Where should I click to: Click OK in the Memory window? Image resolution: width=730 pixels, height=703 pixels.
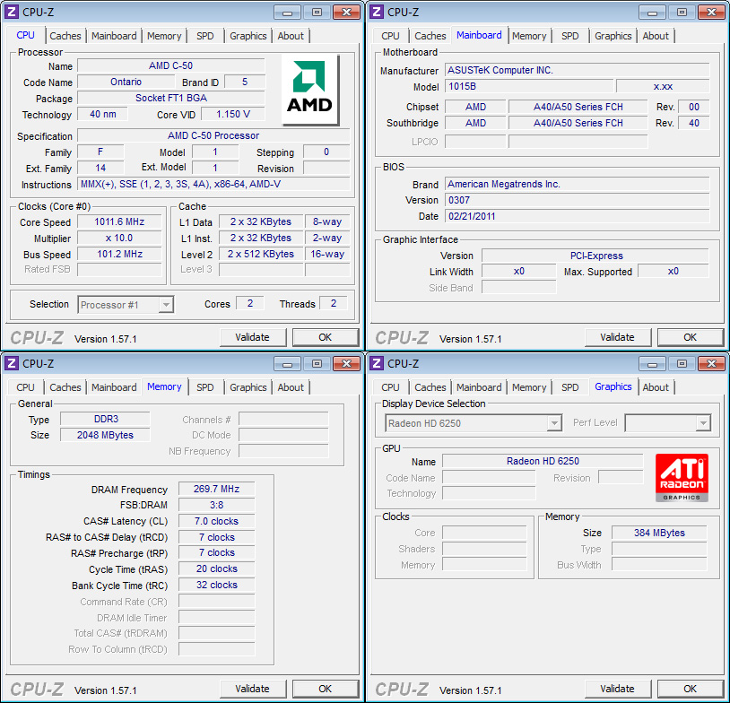click(x=326, y=689)
